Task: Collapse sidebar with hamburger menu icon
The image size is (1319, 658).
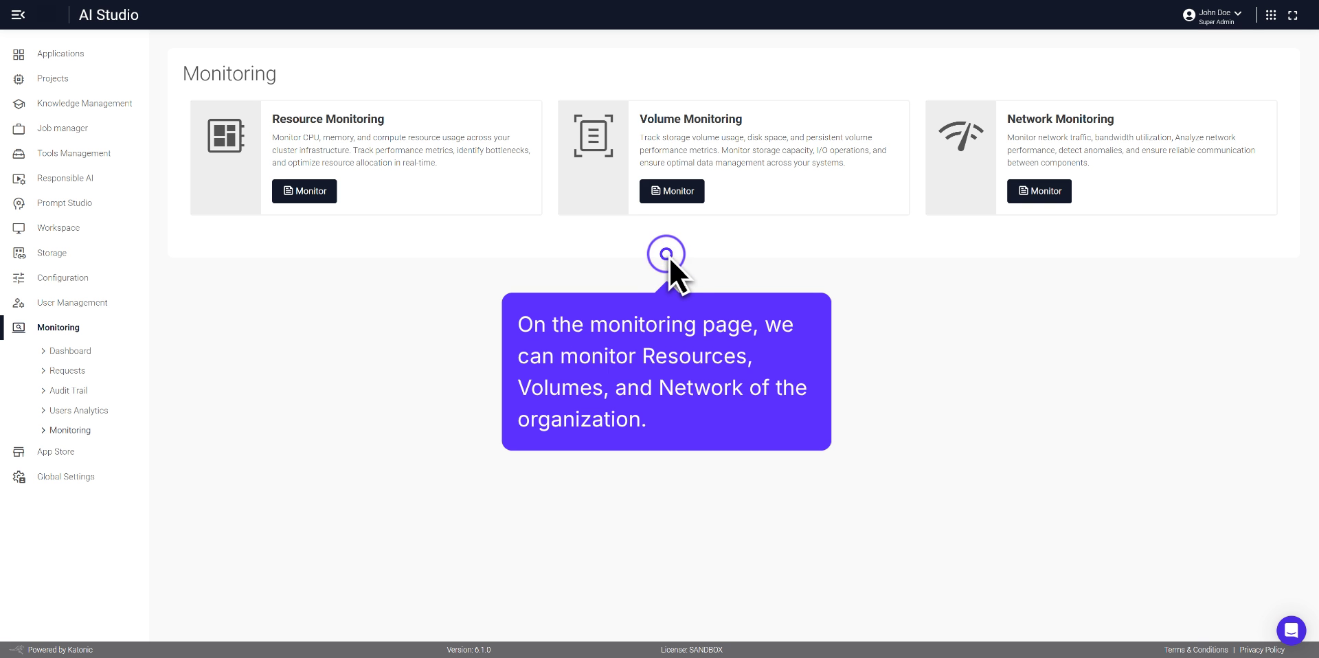Action: [19, 14]
